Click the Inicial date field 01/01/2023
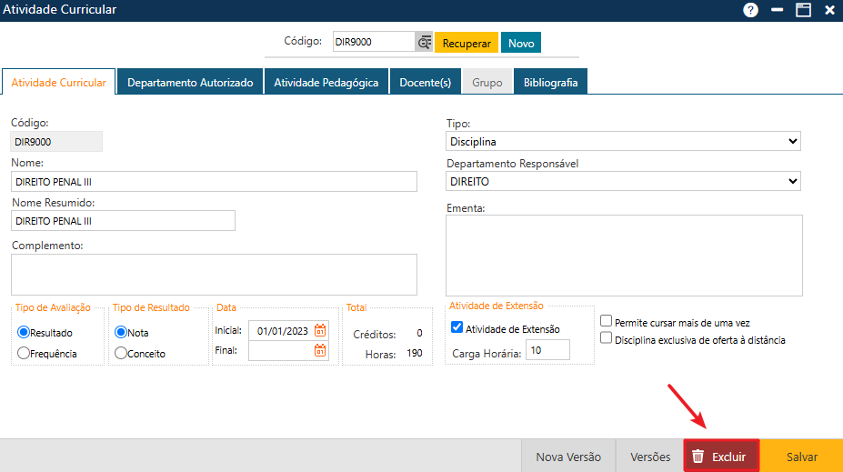This screenshot has height=472, width=843. click(282, 331)
